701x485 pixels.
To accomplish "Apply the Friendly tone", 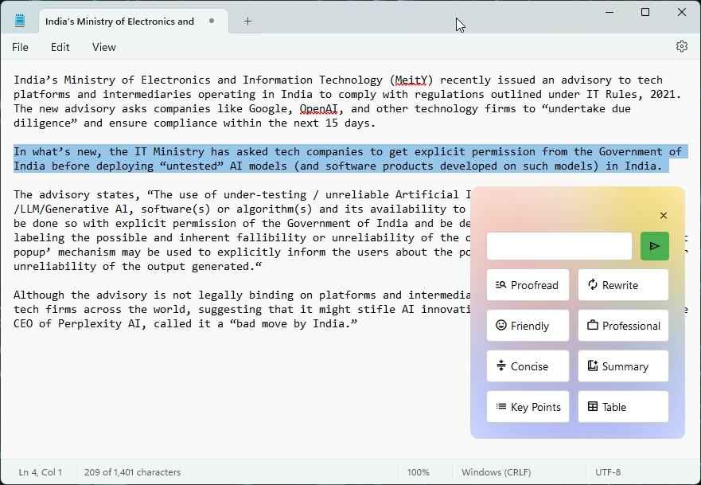I will [528, 326].
